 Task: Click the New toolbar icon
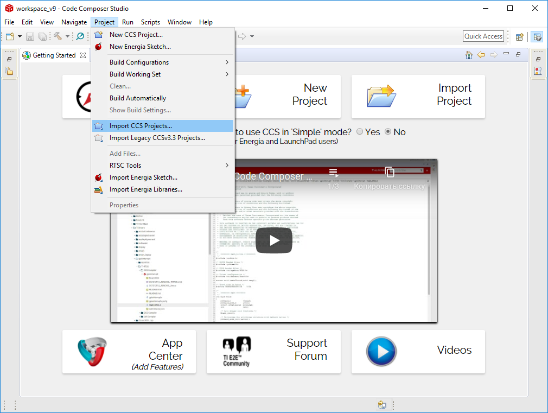(10, 36)
